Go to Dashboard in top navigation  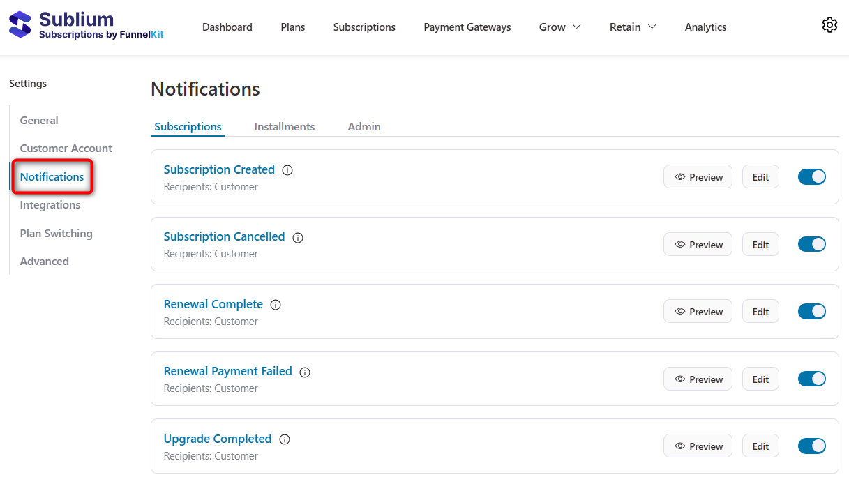pyautogui.click(x=227, y=27)
